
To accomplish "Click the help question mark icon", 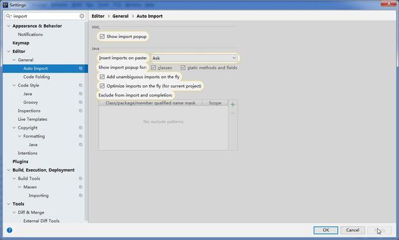I will point(9,230).
